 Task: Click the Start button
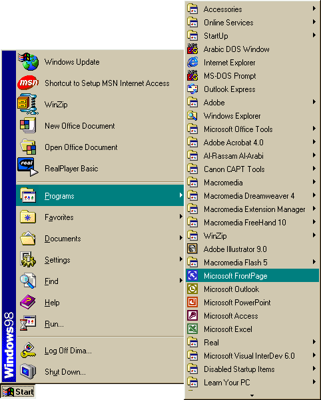(18, 391)
